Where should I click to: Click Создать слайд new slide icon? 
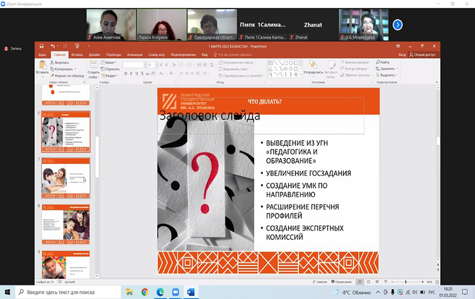94,65
